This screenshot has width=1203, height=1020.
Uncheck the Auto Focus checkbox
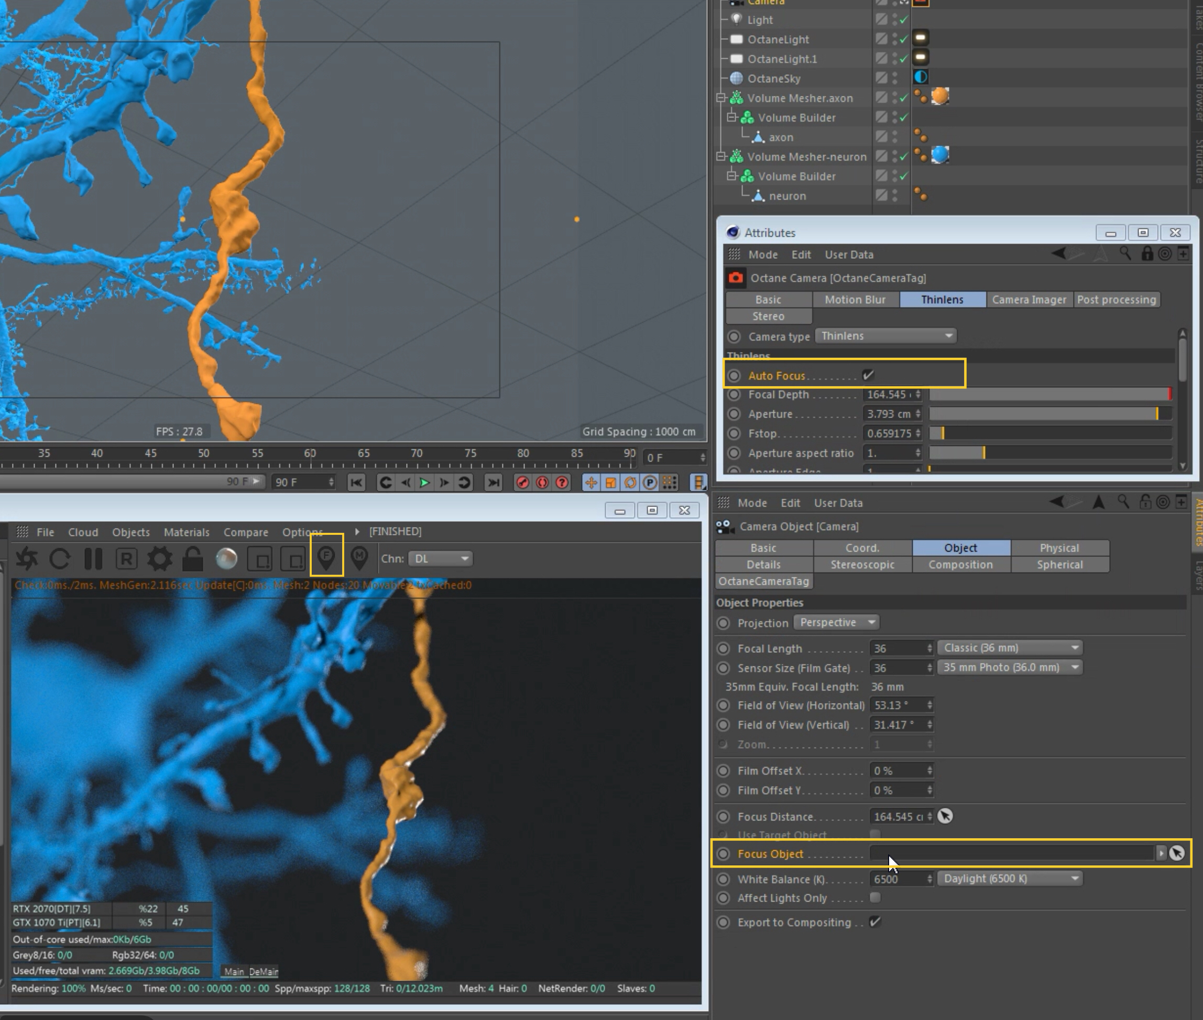click(868, 375)
